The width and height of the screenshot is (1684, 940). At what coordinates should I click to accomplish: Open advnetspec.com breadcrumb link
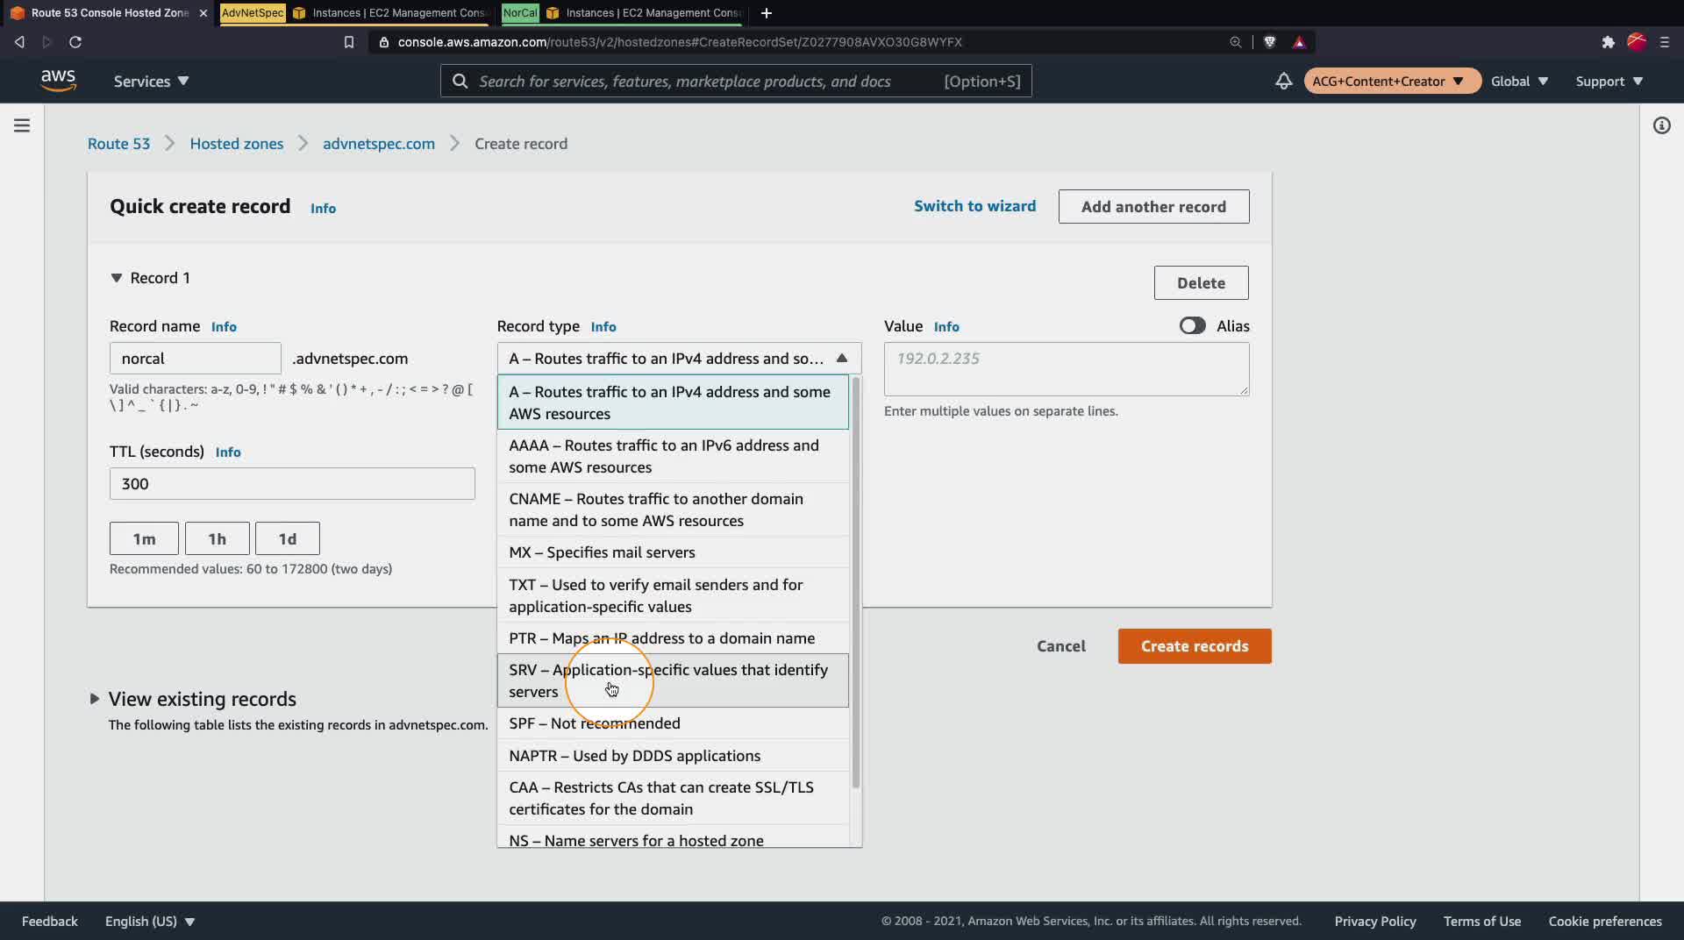click(x=379, y=144)
